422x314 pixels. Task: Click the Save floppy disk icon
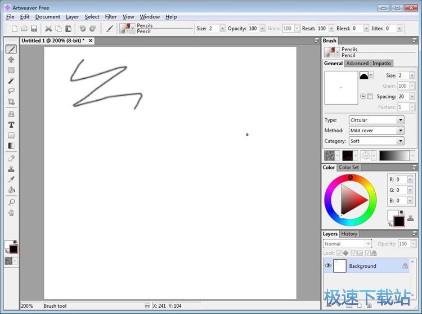coord(34,29)
